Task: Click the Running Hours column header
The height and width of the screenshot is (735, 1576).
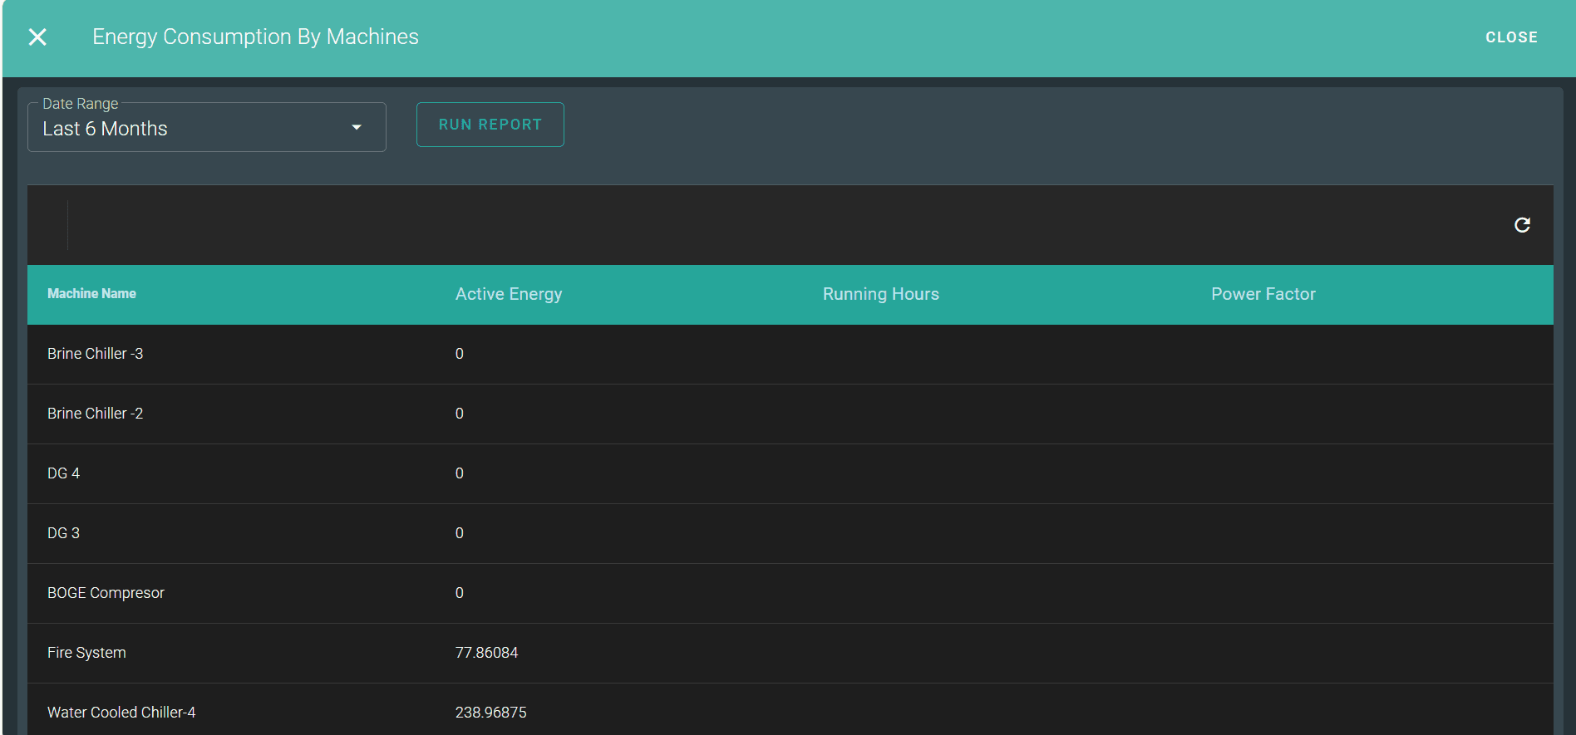Action: click(880, 294)
